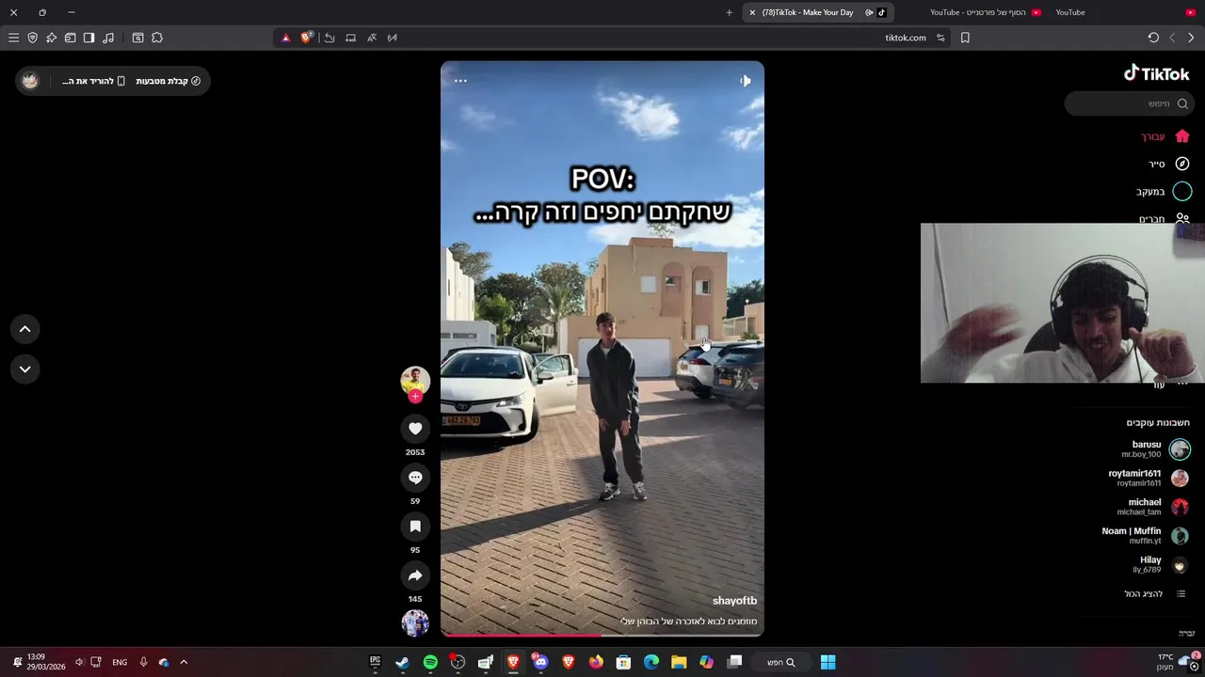Open Spotify from the taskbar
Viewport: 1205px width, 677px height.
pyautogui.click(x=430, y=662)
